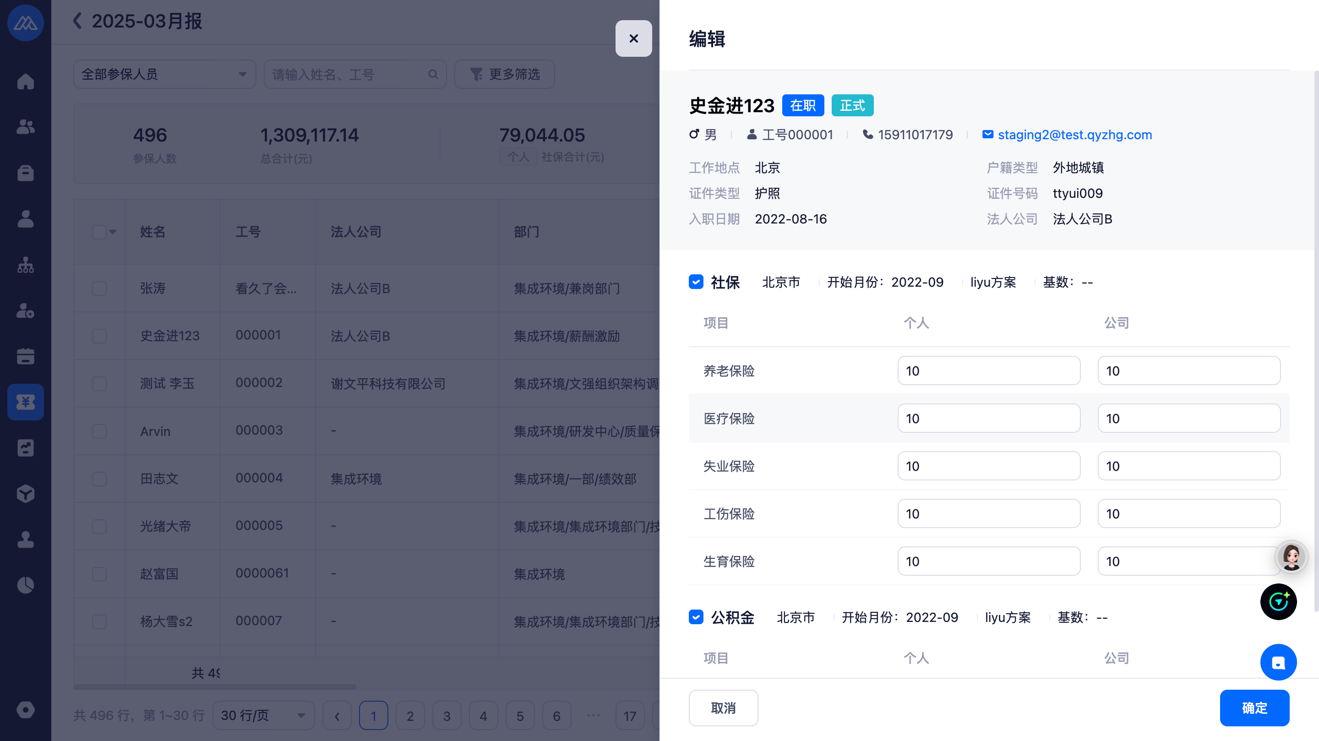Open the blue chat bubble icon
The width and height of the screenshot is (1319, 741).
tap(1278, 662)
